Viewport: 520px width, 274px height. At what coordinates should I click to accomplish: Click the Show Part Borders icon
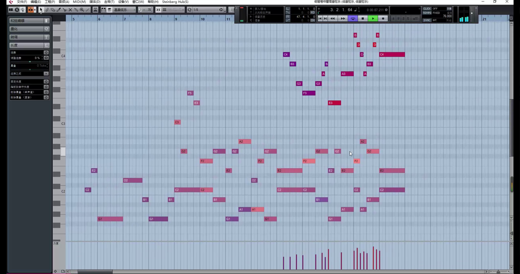tap(103, 10)
